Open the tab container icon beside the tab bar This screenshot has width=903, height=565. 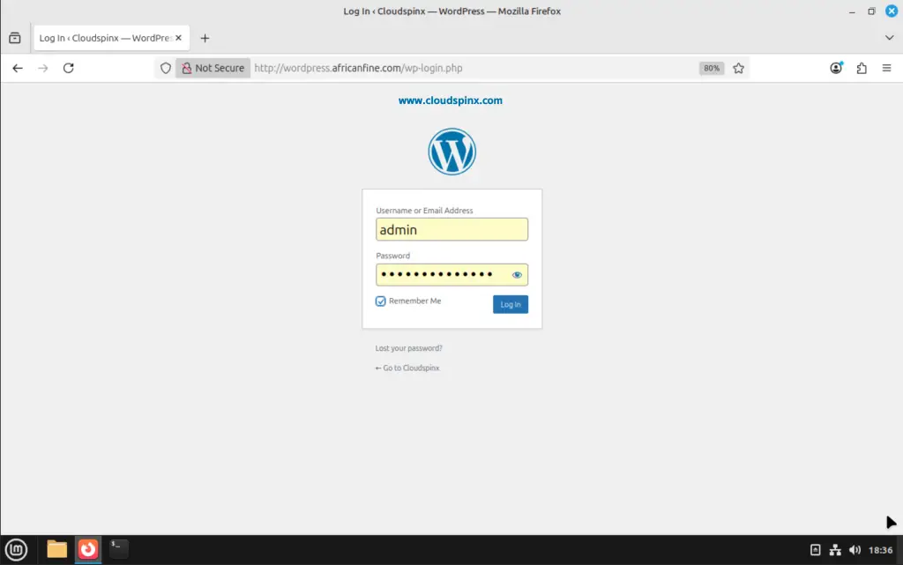pos(13,38)
